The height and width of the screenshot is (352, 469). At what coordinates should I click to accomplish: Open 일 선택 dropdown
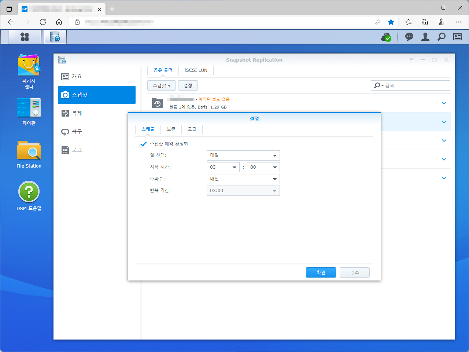pyautogui.click(x=243, y=155)
